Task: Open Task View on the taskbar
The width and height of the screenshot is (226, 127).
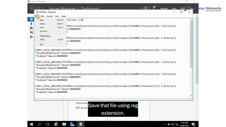Action: coord(47,124)
